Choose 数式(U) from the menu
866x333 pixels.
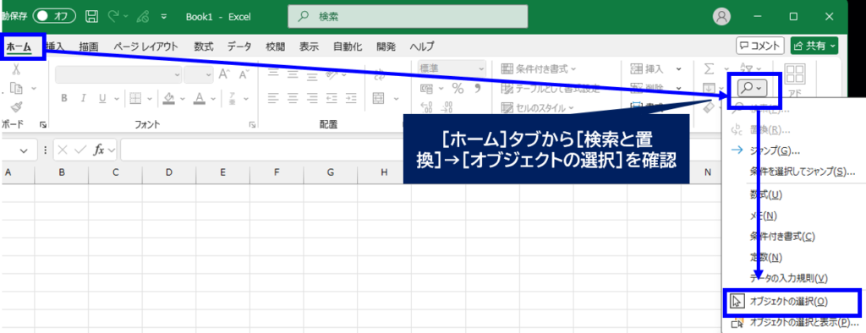click(766, 194)
